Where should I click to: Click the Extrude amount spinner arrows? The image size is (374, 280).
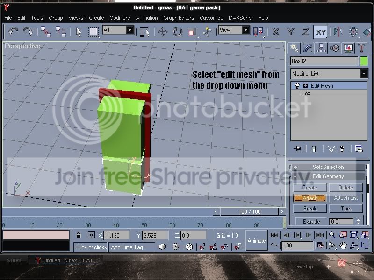(x=358, y=221)
